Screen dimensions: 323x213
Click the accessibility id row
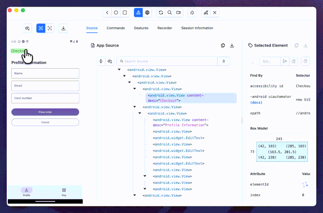coord(280,86)
